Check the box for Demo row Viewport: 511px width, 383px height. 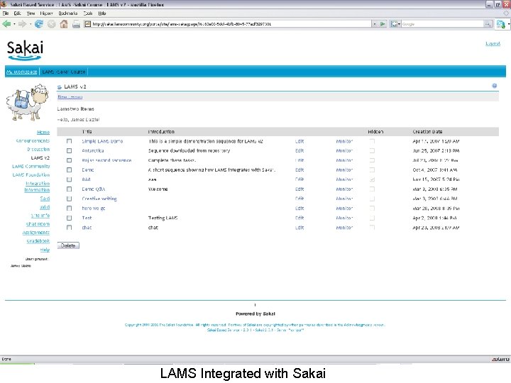point(69,170)
